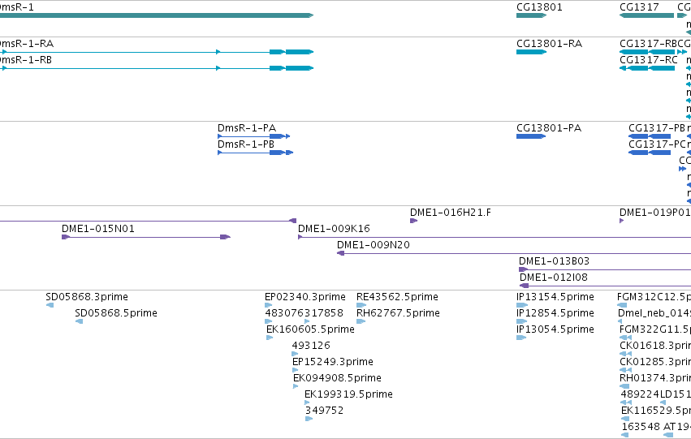
Task: Open the DmsR-1-RA transcript label
Action: [x=27, y=44]
